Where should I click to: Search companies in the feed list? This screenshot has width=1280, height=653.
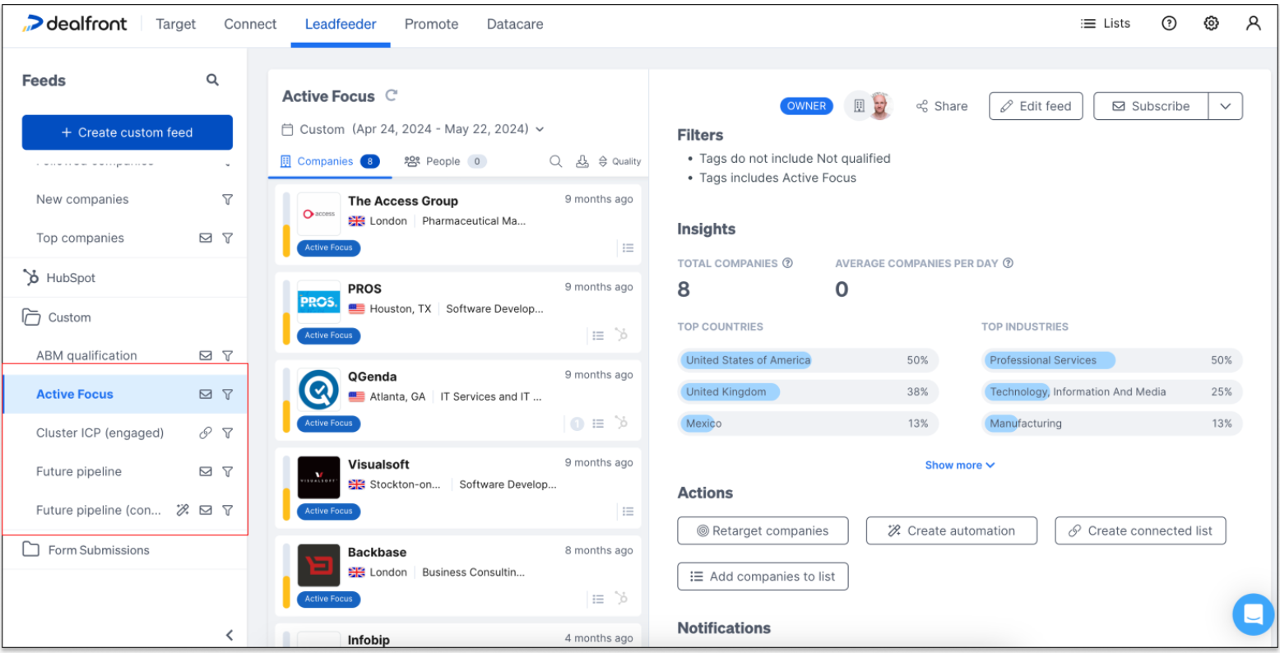[x=556, y=161]
